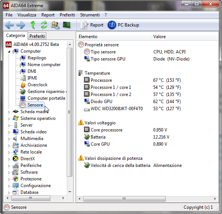222x214 pixels.
Task: Select Proprietà sensore group row
Action: (x=99, y=45)
